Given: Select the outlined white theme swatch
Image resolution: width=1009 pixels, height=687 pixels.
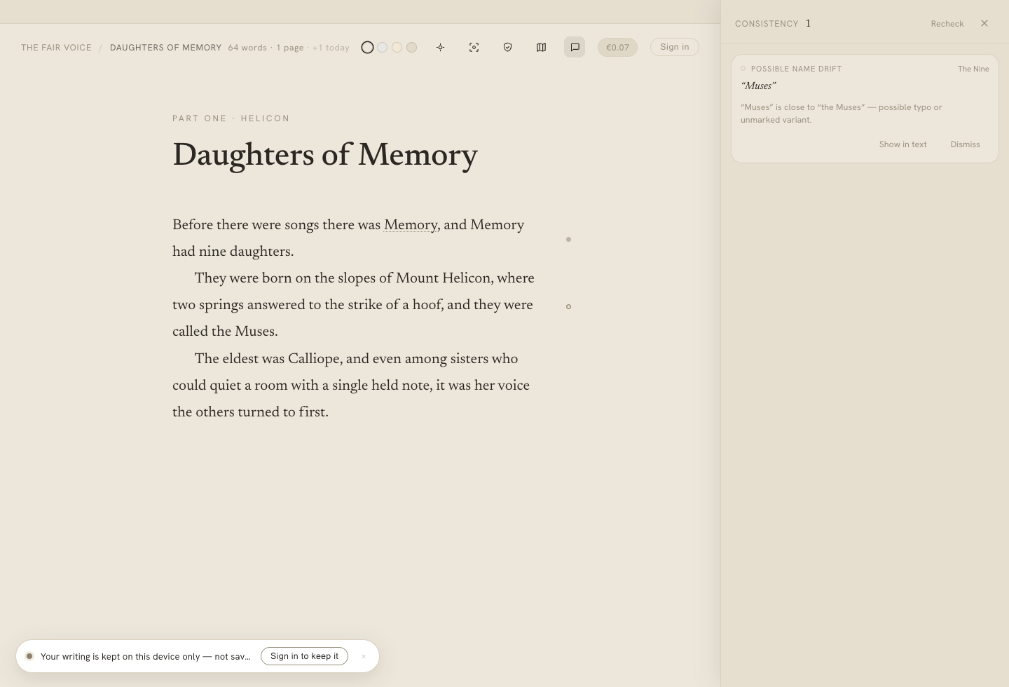Looking at the screenshot, I should (367, 47).
